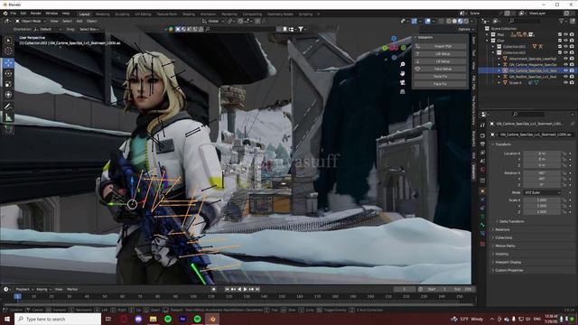Toggle perspective/orthographic grid gizmo icon
578x325 pixels.
tap(403, 91)
